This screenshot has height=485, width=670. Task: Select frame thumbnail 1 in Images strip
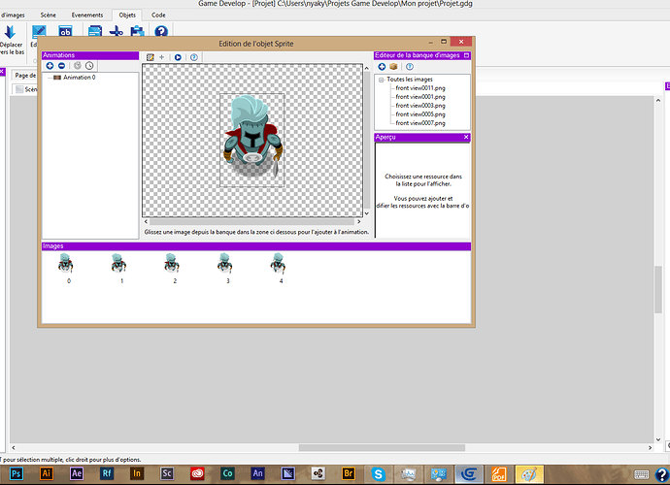(118, 263)
